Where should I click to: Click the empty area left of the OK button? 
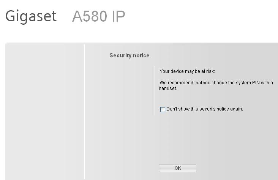tap(122, 168)
